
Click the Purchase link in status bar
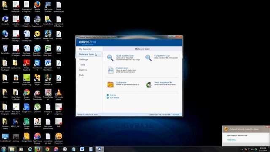pyautogui.click(x=176, y=114)
